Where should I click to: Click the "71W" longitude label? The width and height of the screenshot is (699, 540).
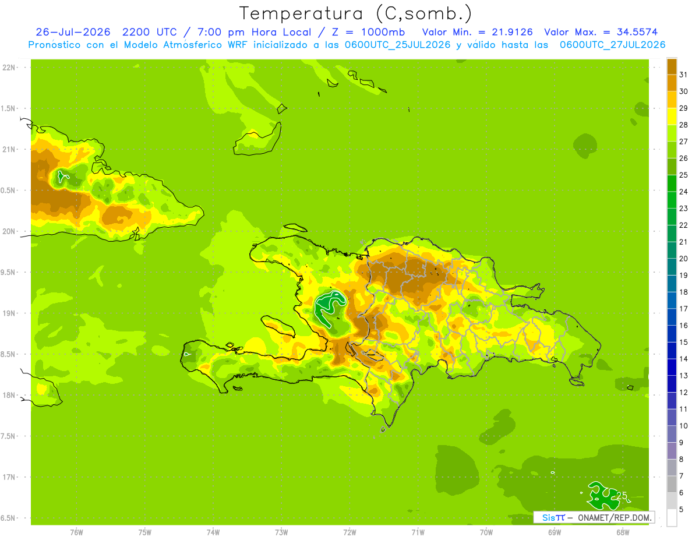point(418,532)
